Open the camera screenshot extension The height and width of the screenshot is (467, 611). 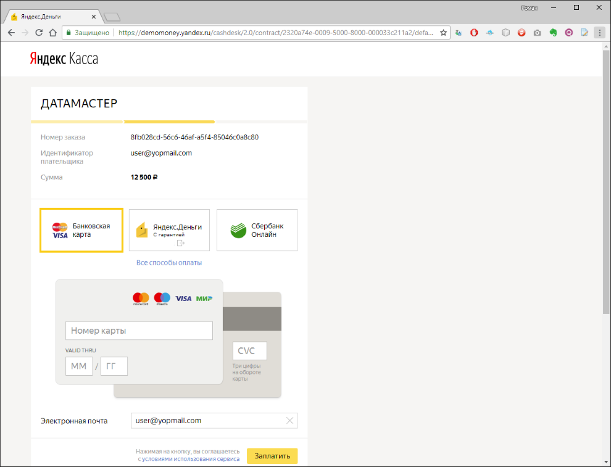538,33
